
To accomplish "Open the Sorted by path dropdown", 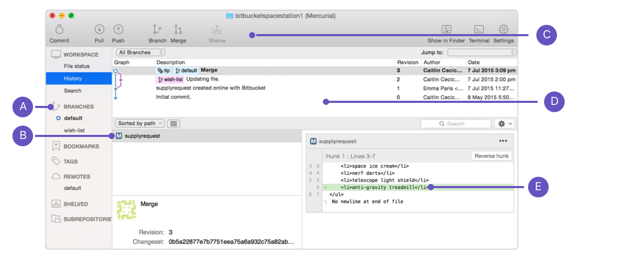I will pos(140,124).
